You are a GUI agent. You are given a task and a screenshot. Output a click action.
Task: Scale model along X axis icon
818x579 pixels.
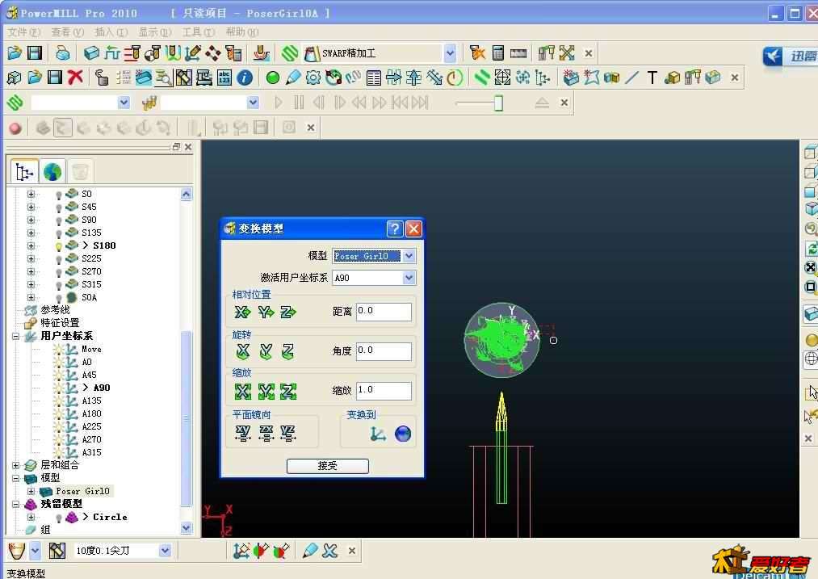pyautogui.click(x=242, y=391)
